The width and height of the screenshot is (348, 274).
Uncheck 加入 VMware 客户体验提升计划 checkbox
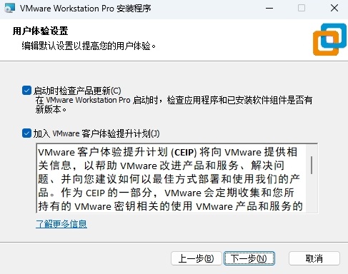click(26, 133)
